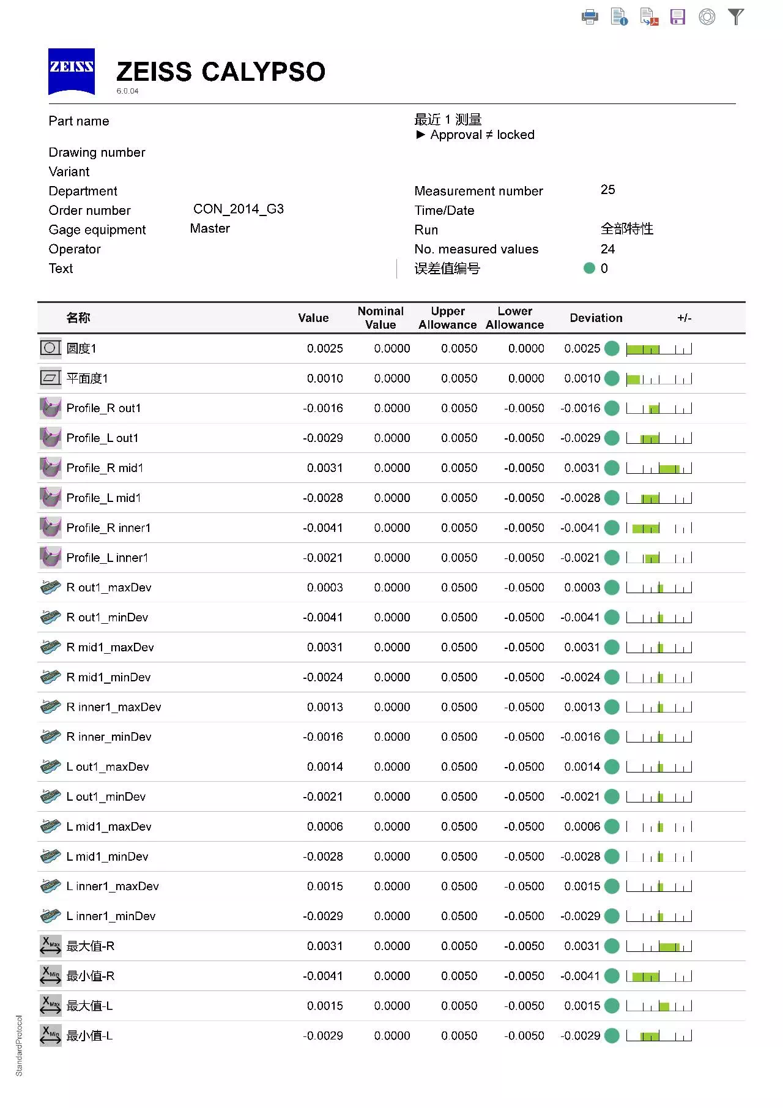Open the document info icon
The image size is (783, 1108).
click(x=619, y=17)
